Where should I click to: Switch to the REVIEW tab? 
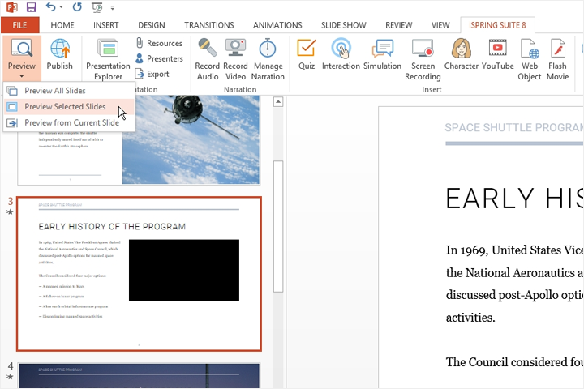pyautogui.click(x=398, y=25)
